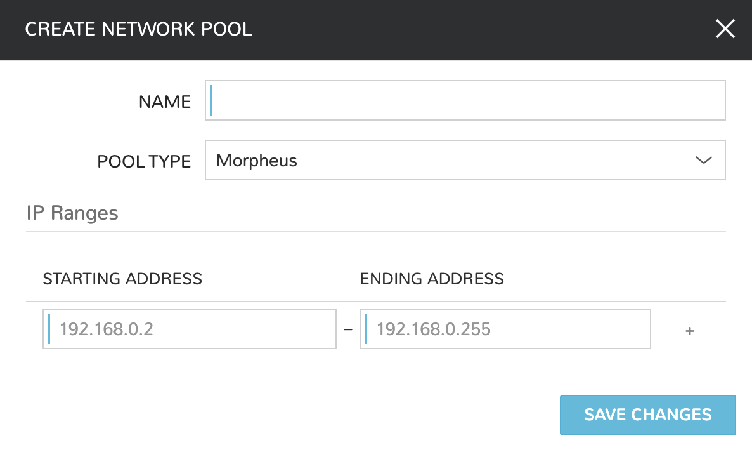This screenshot has height=452, width=752.
Task: Click the STARTING ADDRESS column header
Action: pyautogui.click(x=122, y=279)
